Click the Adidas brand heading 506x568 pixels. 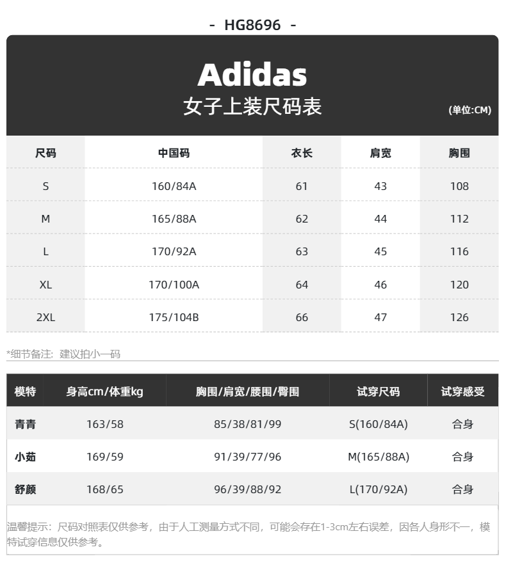pyautogui.click(x=252, y=75)
